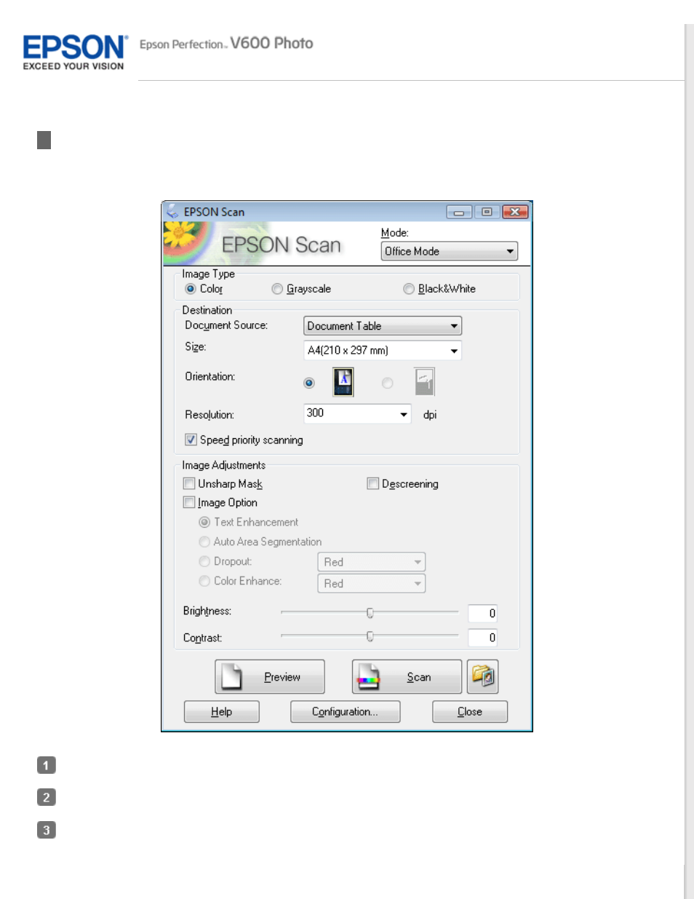This screenshot has height=899, width=694.
Task: Click the "Destination" group label
Action: click(x=207, y=310)
